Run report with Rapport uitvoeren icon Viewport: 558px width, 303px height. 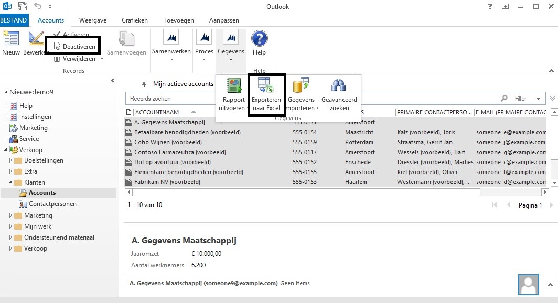click(x=233, y=86)
